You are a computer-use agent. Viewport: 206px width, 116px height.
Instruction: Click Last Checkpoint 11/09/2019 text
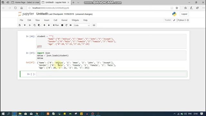(x=61, y=14)
